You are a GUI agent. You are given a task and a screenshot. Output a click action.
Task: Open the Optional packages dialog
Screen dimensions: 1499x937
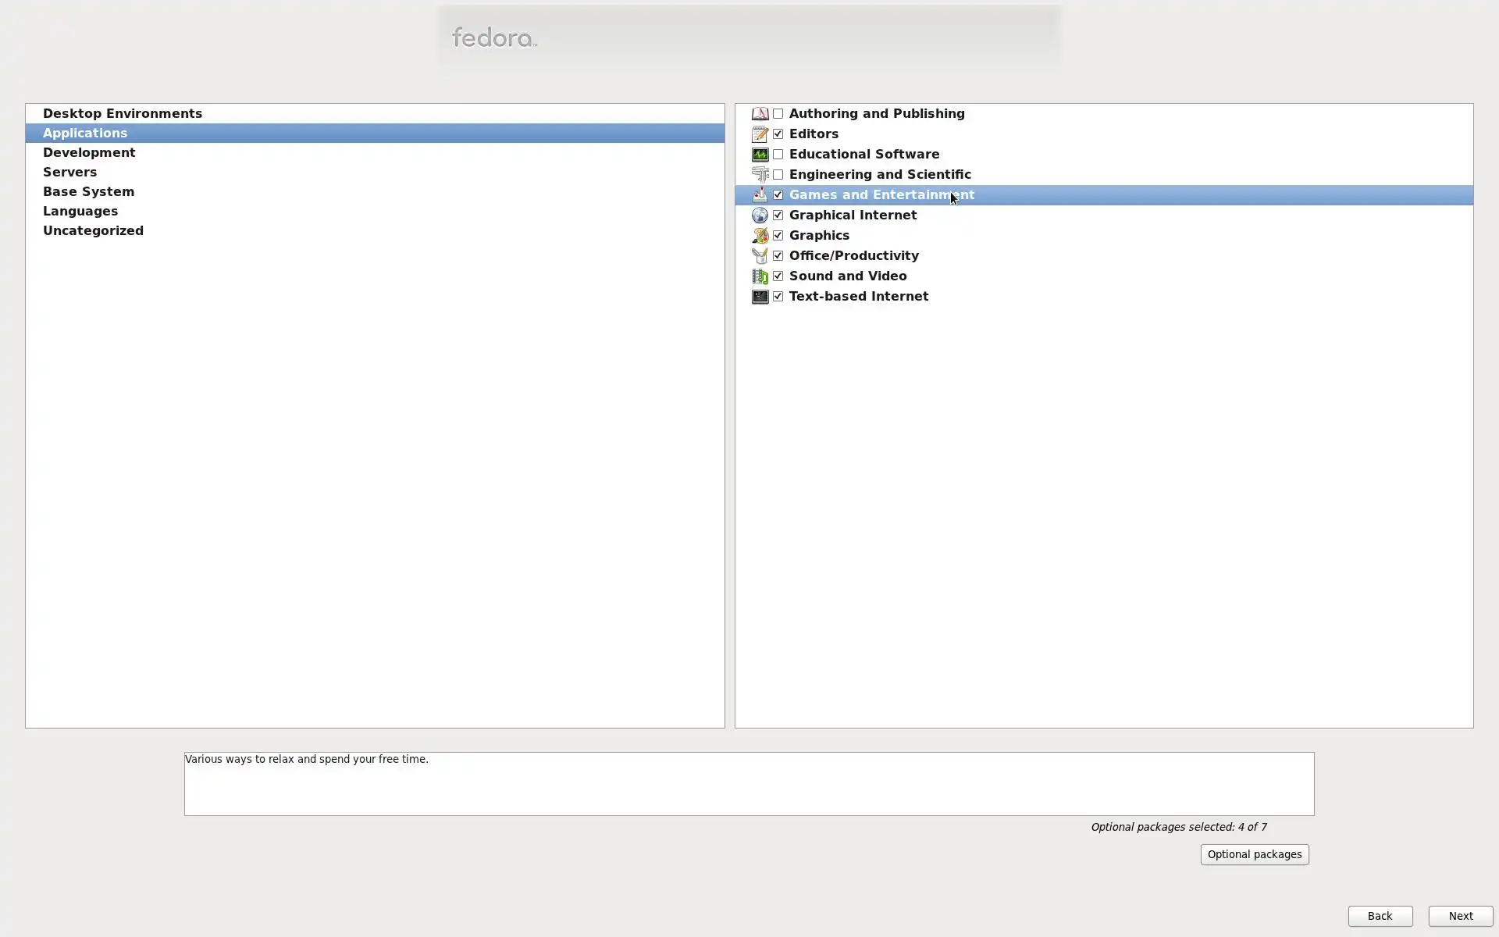tap(1254, 854)
